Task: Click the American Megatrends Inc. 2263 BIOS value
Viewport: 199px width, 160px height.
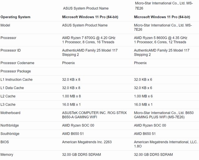Action: [x=87, y=142]
